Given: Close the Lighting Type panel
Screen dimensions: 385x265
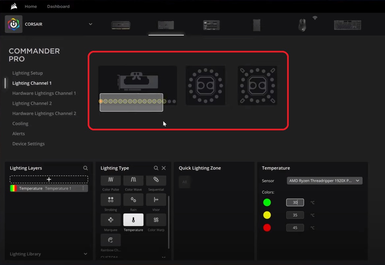Looking at the screenshot, I should pyautogui.click(x=163, y=168).
